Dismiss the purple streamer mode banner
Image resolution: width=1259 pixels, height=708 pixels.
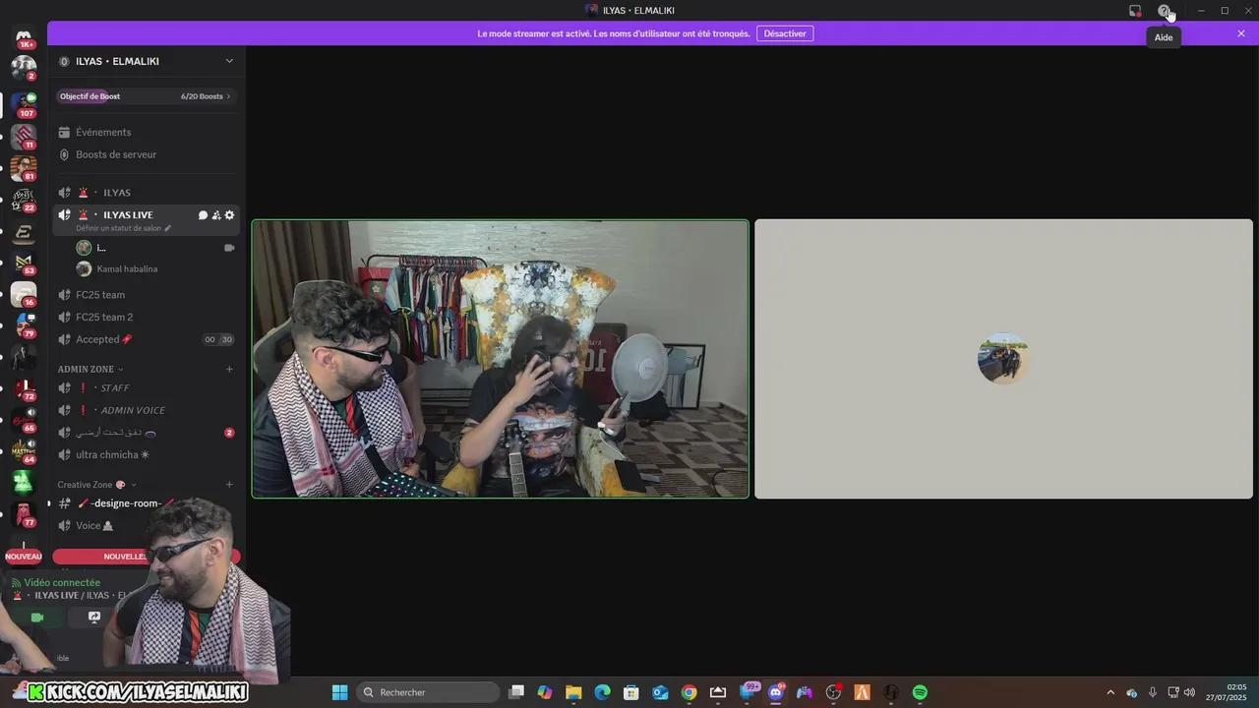point(1241,33)
